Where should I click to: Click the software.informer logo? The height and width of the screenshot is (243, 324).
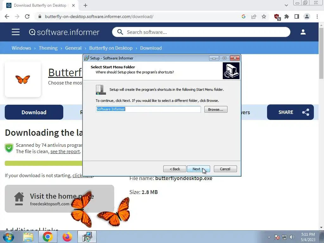64,32
